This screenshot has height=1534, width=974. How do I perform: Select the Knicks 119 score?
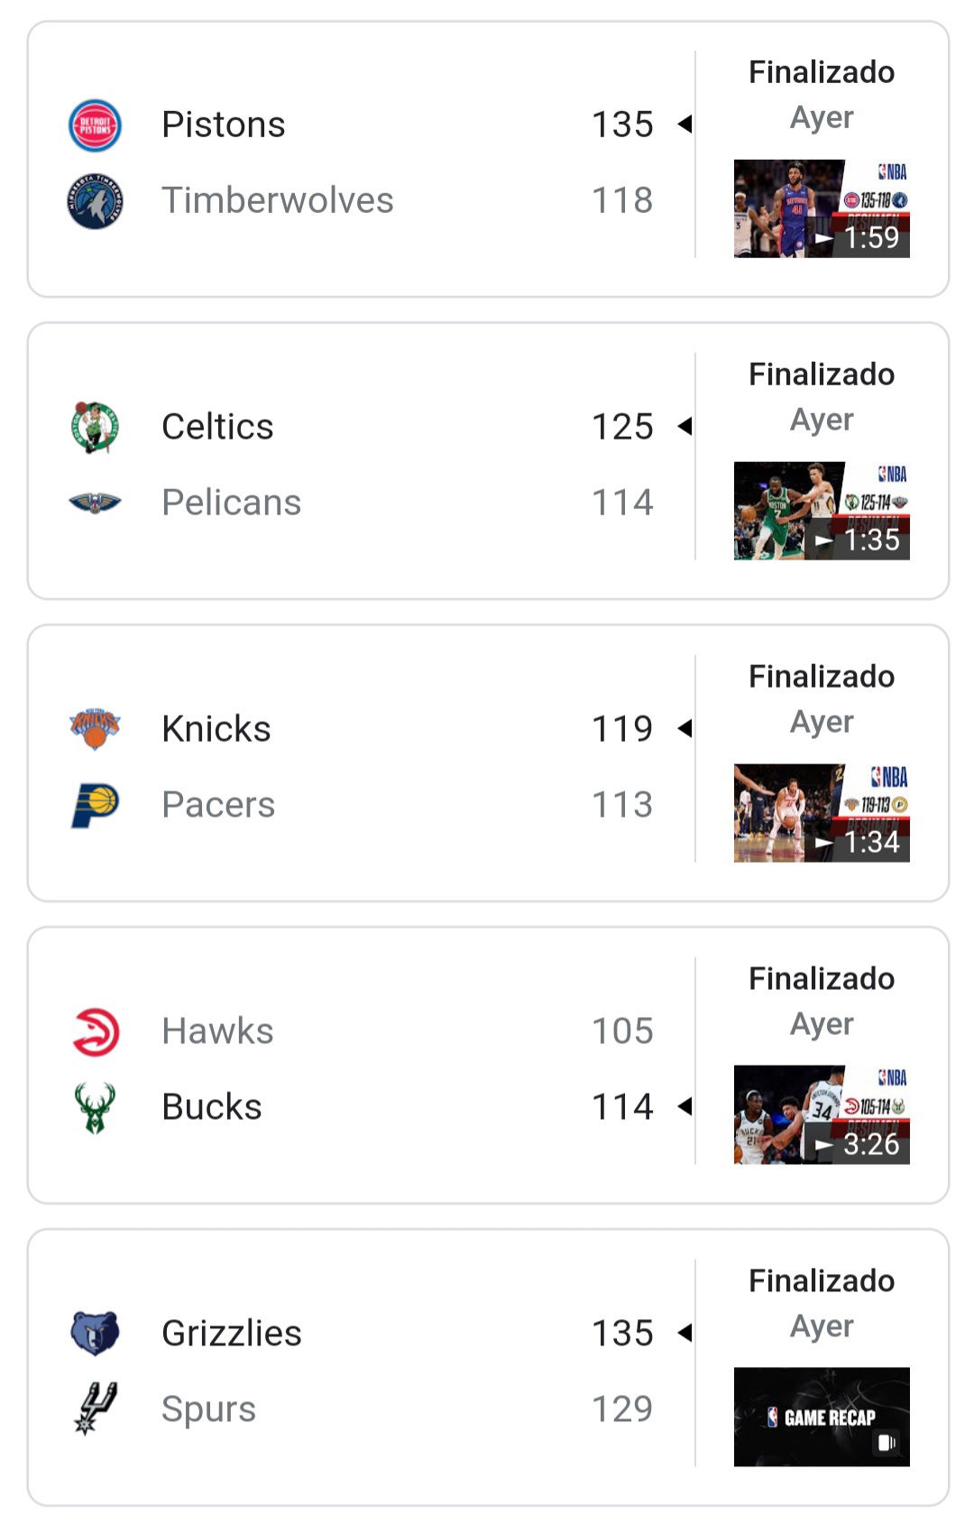pyautogui.click(x=622, y=729)
